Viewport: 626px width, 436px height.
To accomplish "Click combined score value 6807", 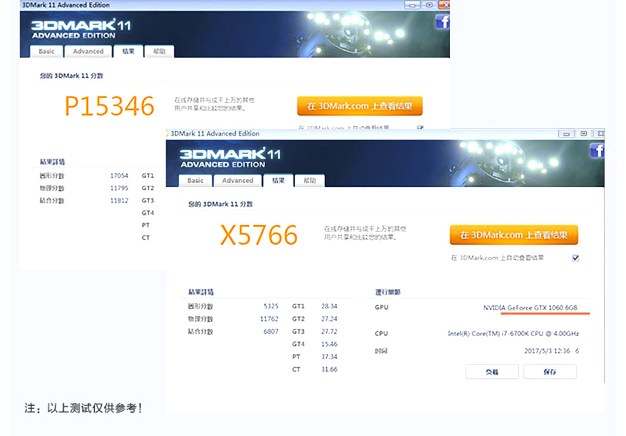I will click(x=271, y=332).
